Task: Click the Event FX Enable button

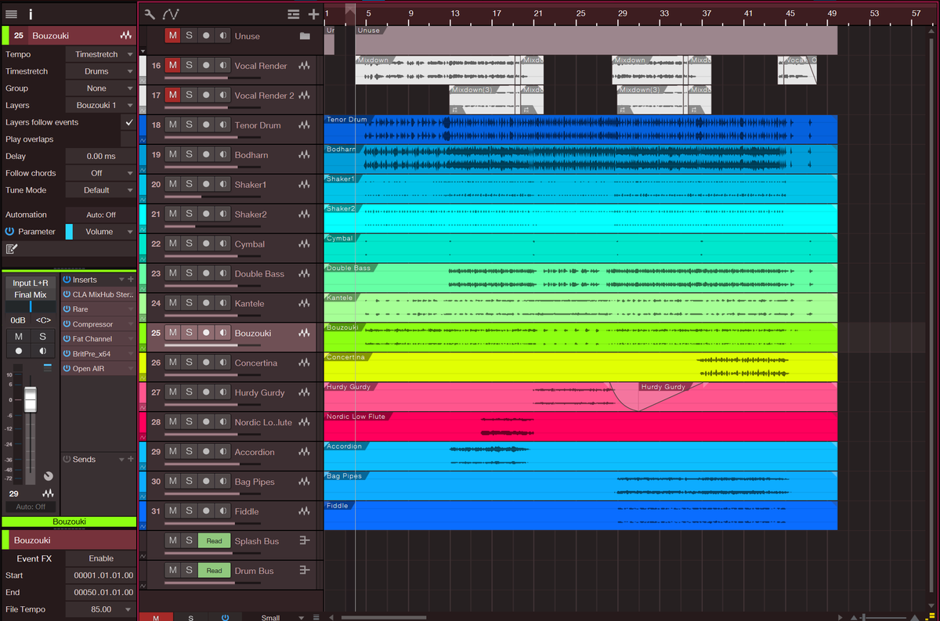Action: [x=101, y=558]
